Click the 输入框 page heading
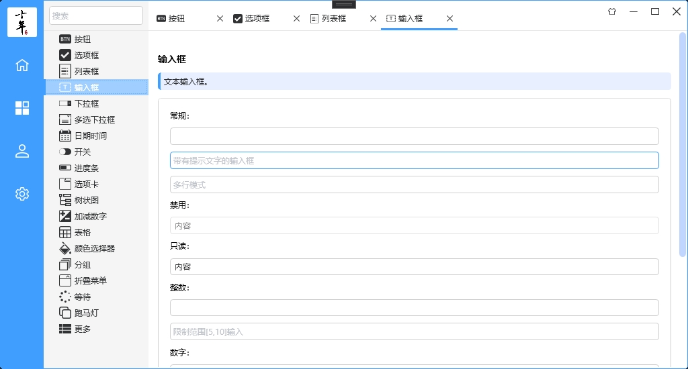 tap(172, 59)
